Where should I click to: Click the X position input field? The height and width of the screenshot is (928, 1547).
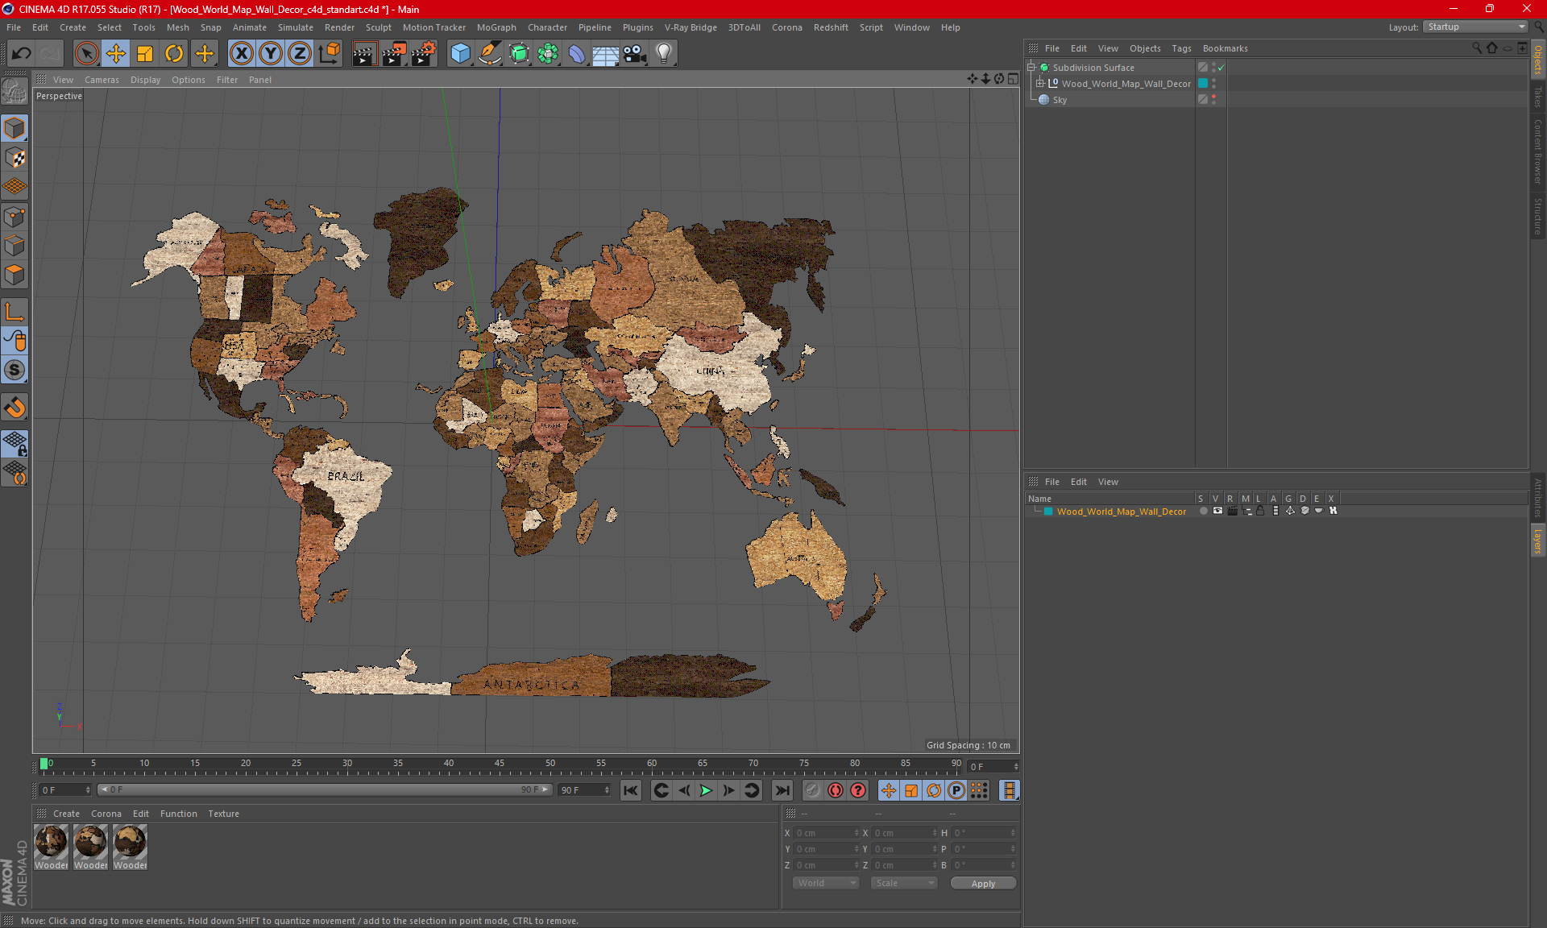point(827,833)
